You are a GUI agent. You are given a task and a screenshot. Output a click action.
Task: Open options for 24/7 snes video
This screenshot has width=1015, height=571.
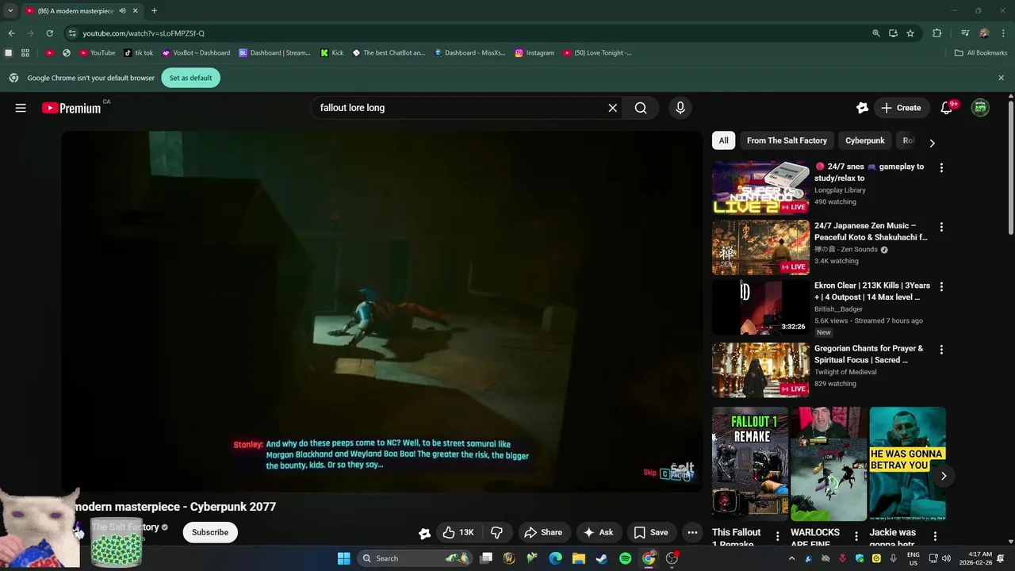click(941, 168)
